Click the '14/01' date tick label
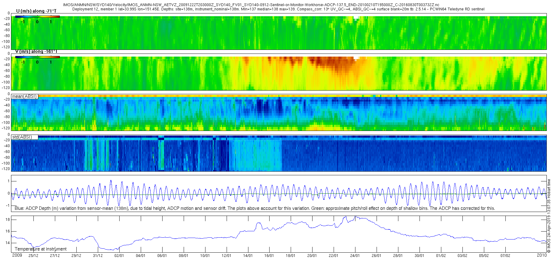The image size is (552, 260). pos(248,256)
